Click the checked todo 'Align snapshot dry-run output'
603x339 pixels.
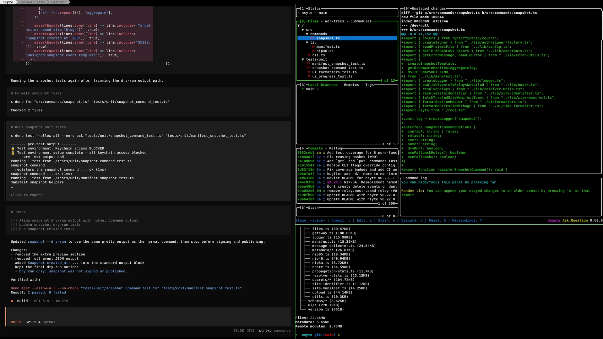point(74,220)
